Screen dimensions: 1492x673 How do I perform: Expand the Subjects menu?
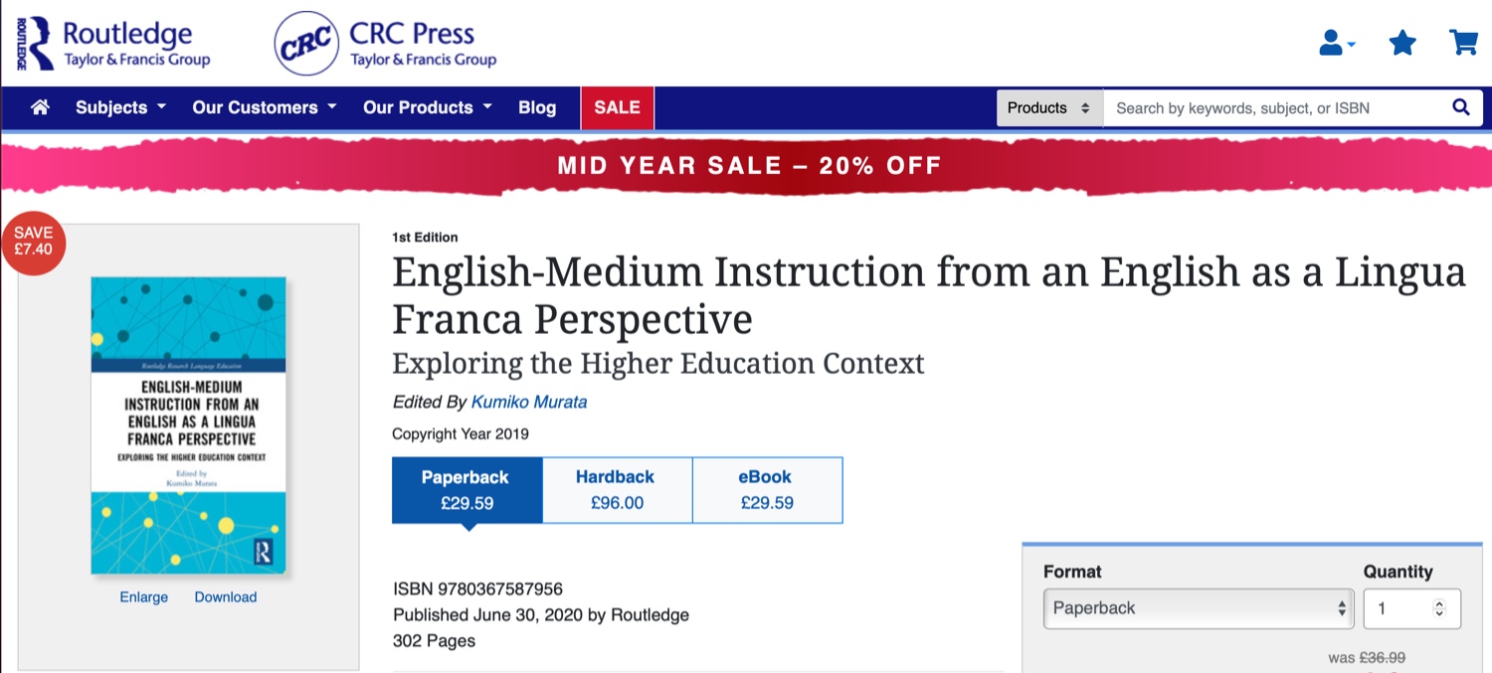(120, 107)
